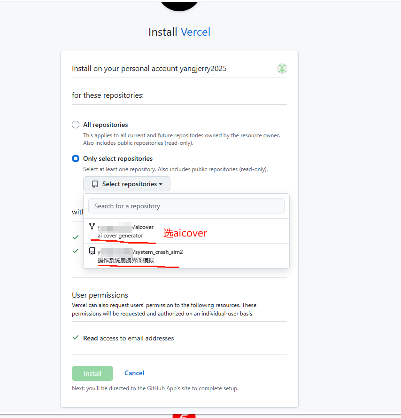Click the first green checkmark under the dropdown

(76, 237)
